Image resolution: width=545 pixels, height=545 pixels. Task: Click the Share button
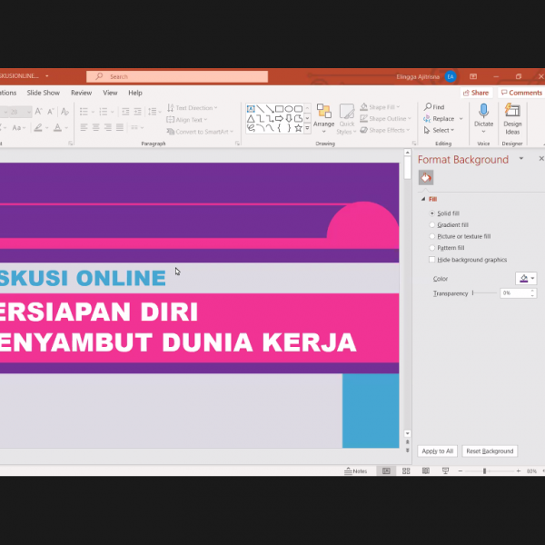476,93
